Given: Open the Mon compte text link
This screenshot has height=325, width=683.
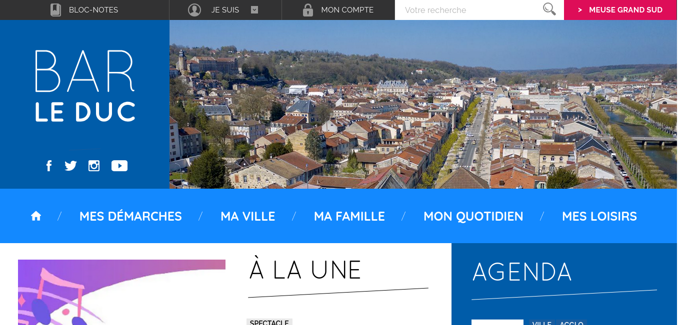Looking at the screenshot, I should coord(347,10).
